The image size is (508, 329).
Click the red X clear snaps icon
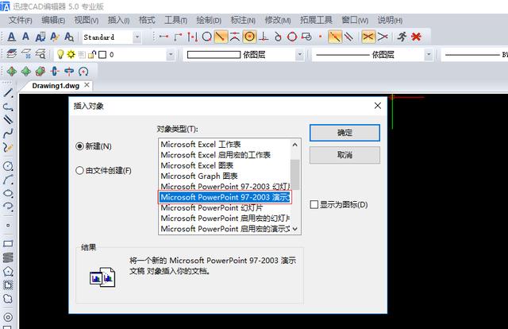(x=416, y=37)
